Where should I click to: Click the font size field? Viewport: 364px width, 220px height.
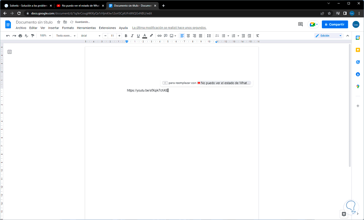(x=112, y=36)
